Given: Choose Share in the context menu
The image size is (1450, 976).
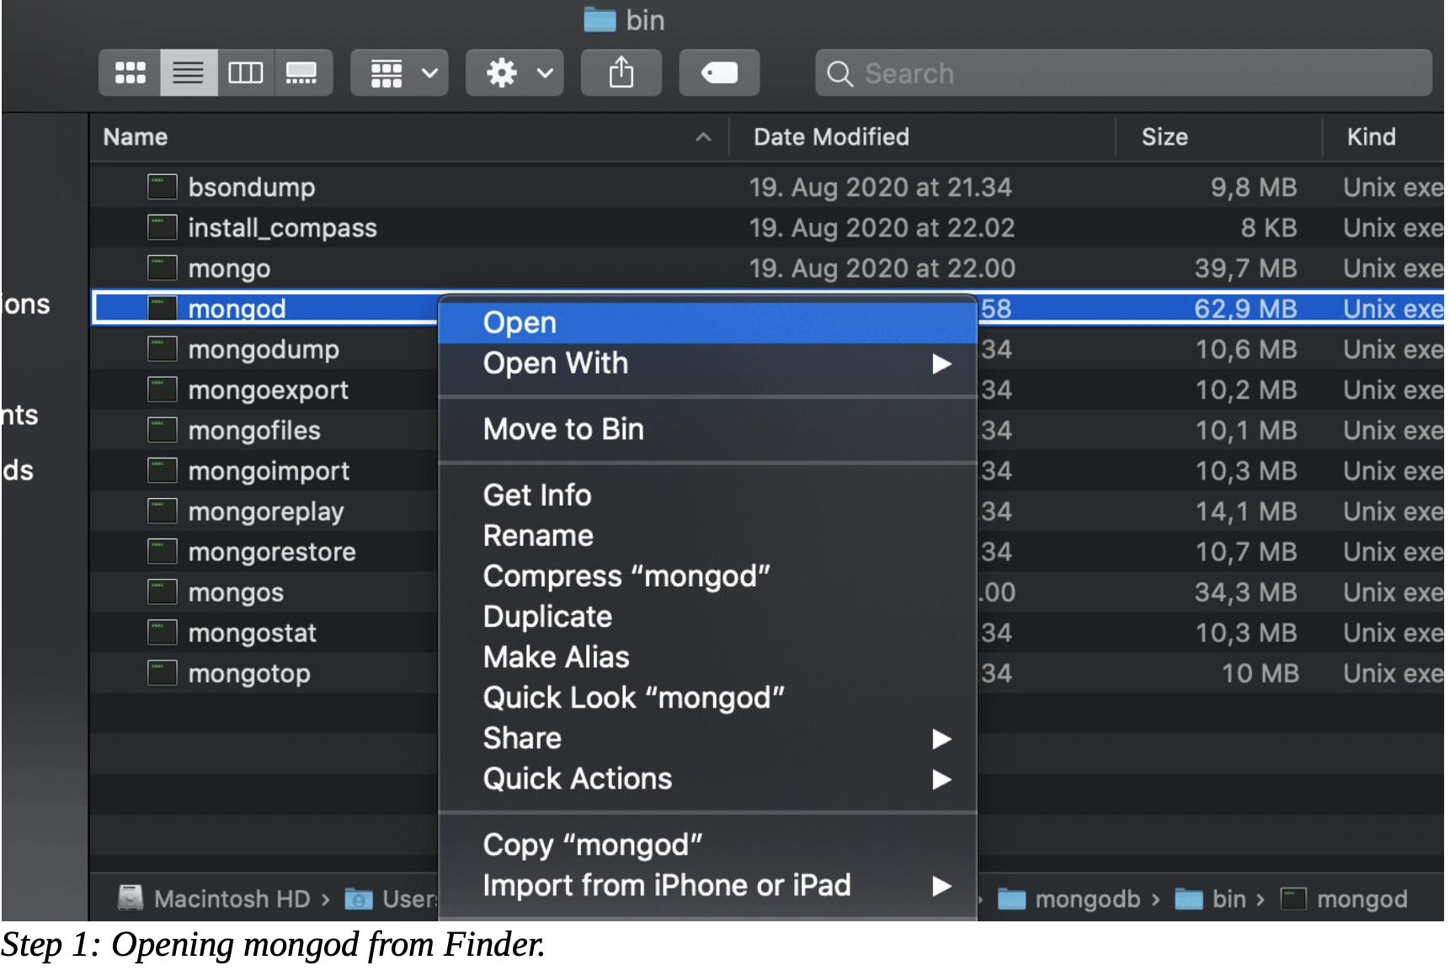Looking at the screenshot, I should point(707,738).
